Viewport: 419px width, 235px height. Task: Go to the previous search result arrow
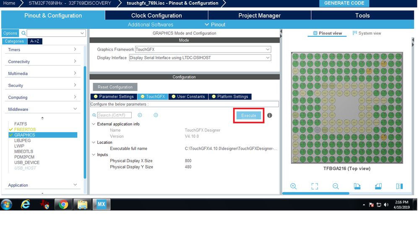point(140,115)
